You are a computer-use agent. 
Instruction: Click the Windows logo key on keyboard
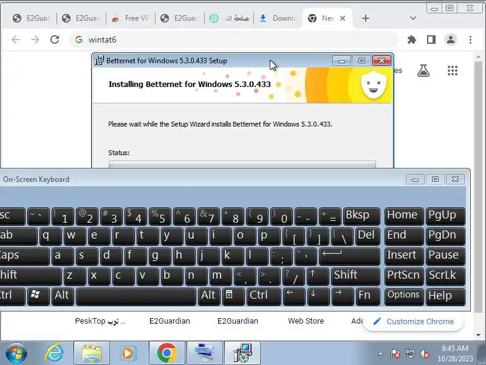tap(38, 297)
